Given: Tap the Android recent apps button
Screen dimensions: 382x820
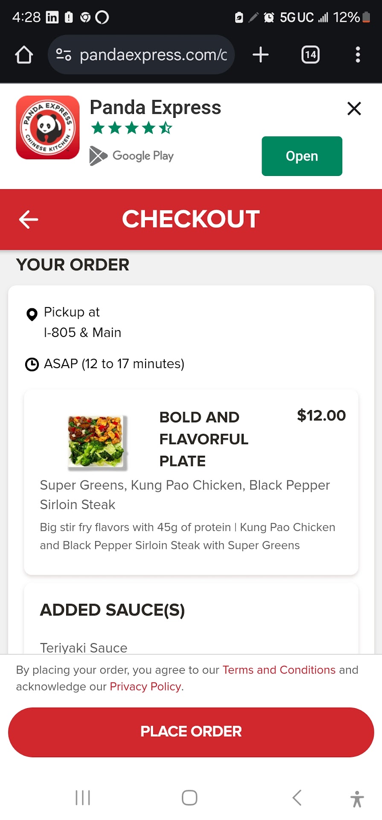Looking at the screenshot, I should click(x=83, y=797).
